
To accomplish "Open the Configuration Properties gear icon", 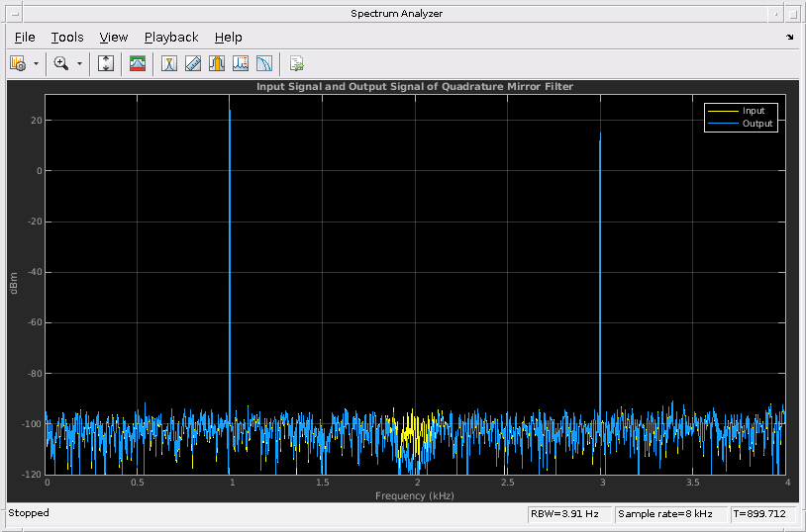I will click(x=18, y=63).
